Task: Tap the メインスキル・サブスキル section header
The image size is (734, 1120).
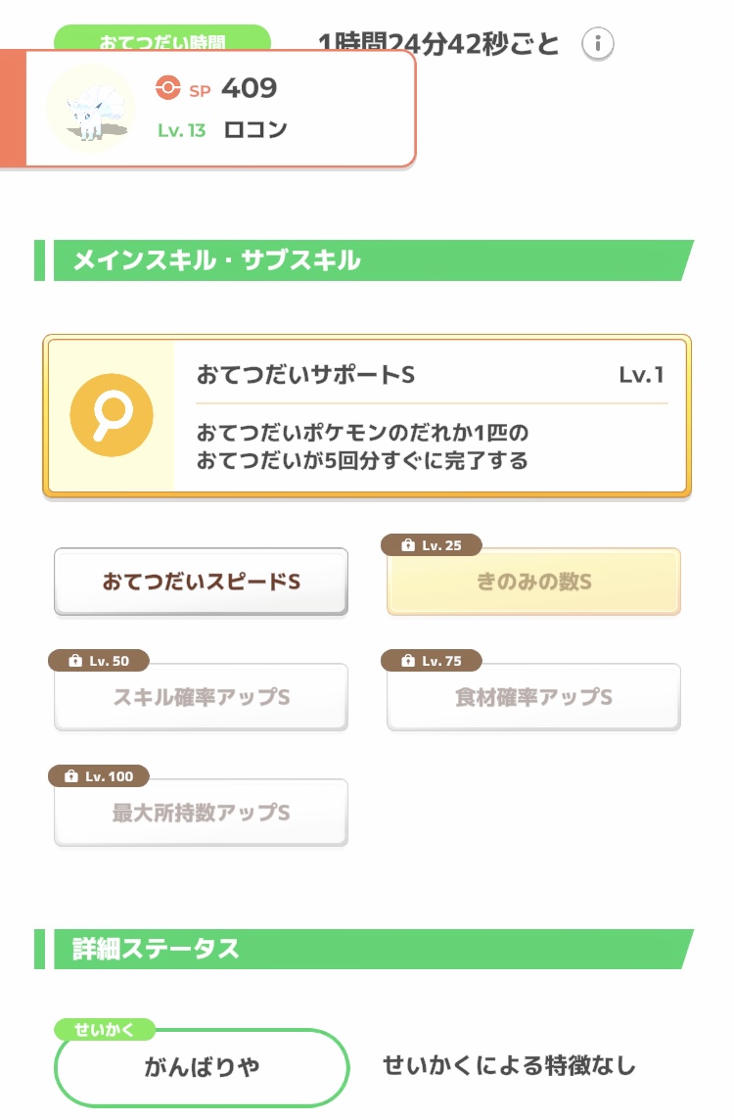Action: (x=364, y=260)
